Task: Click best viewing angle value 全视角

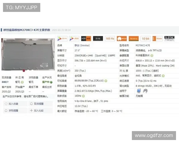Action: point(78,76)
